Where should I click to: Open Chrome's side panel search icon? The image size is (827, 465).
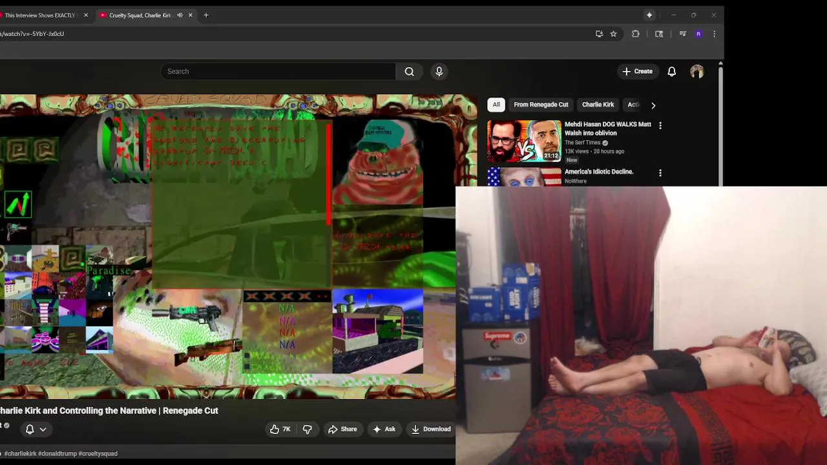(659, 34)
